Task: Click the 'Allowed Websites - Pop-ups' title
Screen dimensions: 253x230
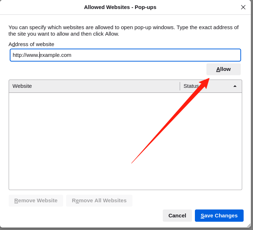Action: tap(120, 7)
